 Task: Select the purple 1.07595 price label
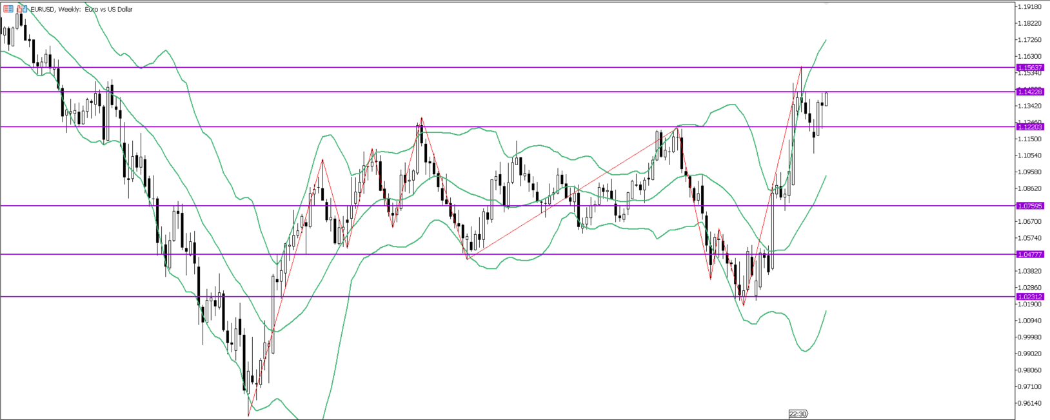pyautogui.click(x=1029, y=206)
